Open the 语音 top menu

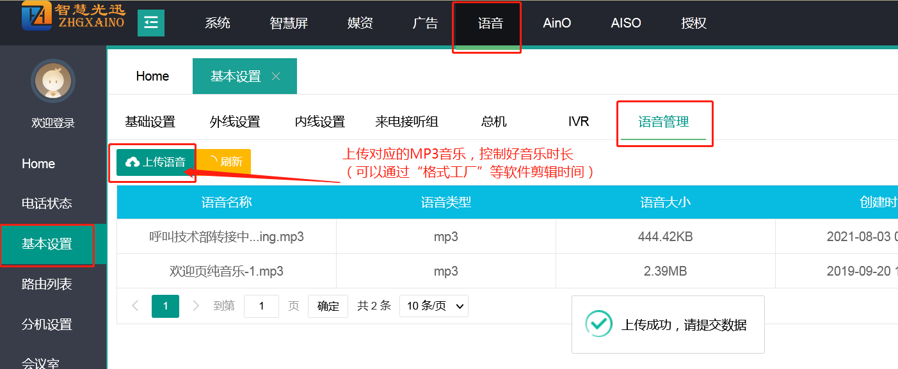(x=490, y=24)
